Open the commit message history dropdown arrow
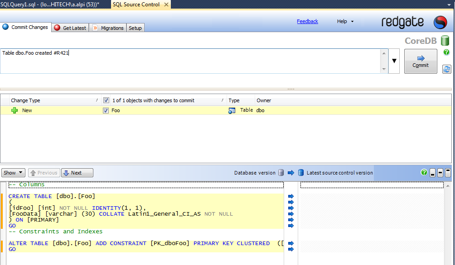Screen dimensions: 455x265 [394, 61]
